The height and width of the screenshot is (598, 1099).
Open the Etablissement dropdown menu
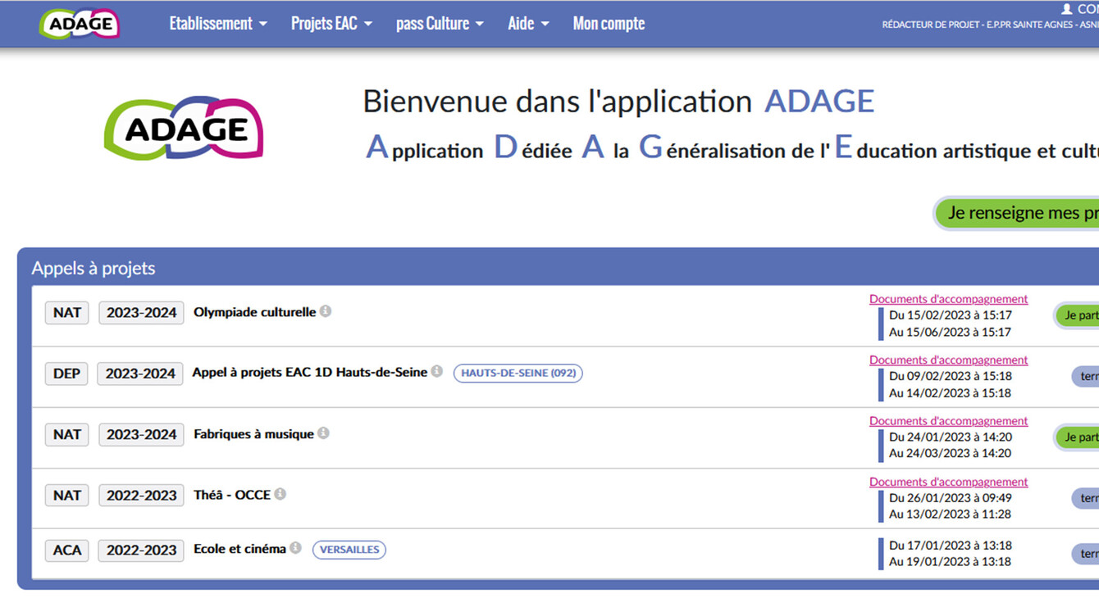pos(218,24)
